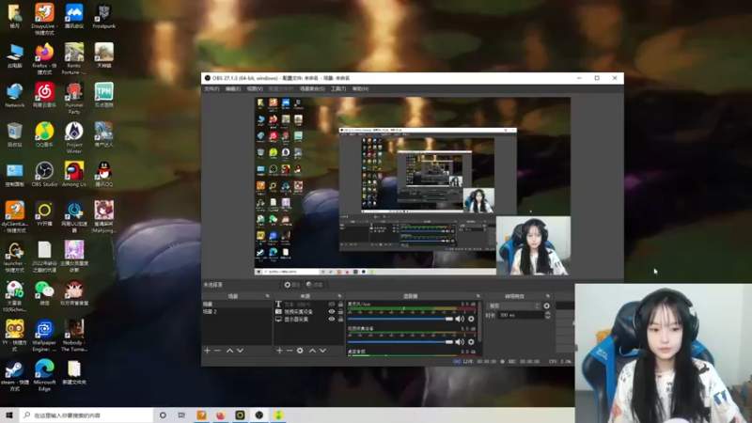The width and height of the screenshot is (752, 423).
Task: Move scene up in Scenes list
Action: point(229,351)
